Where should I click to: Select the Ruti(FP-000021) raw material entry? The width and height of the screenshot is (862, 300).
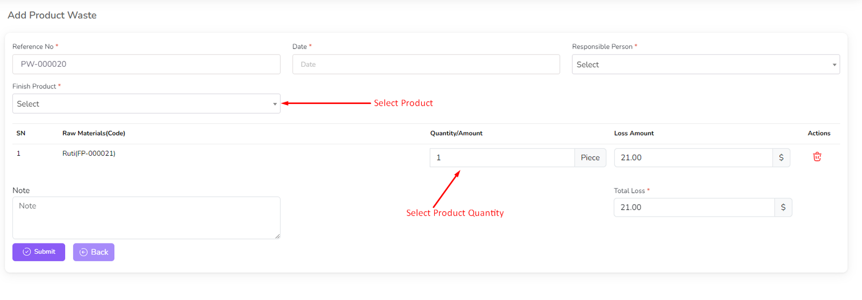(89, 154)
